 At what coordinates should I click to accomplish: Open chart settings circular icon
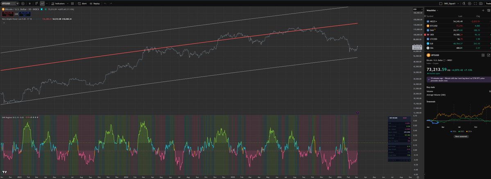tap(469, 3)
